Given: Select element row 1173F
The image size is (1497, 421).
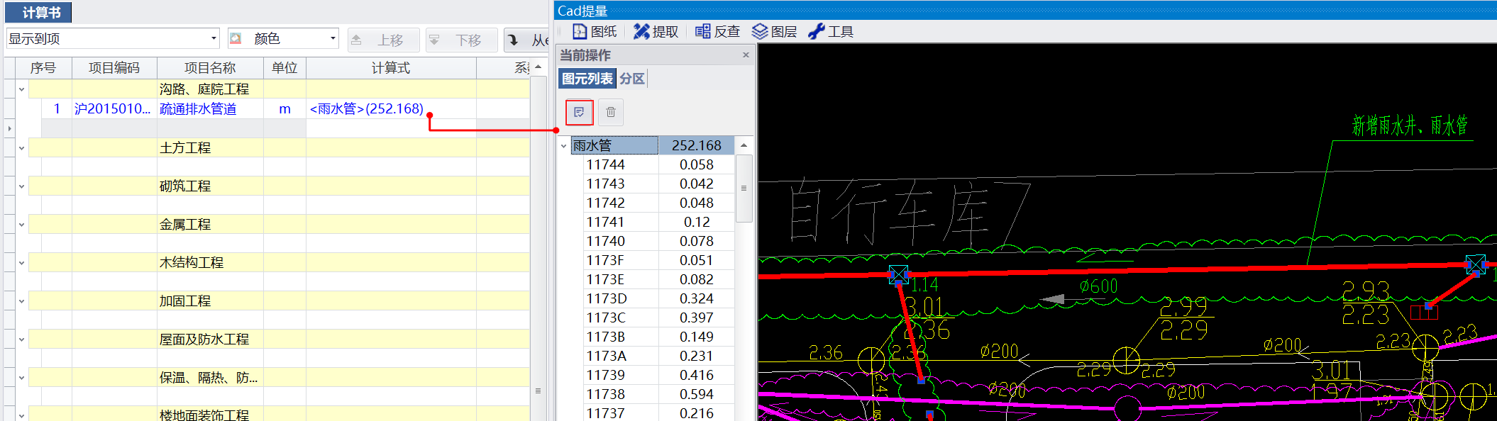Looking at the screenshot, I should (x=658, y=260).
